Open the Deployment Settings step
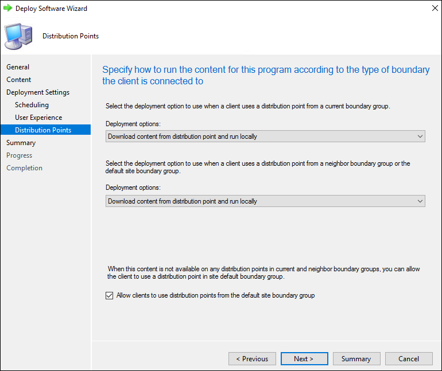Screen dimensions: 442x371 point(38,92)
